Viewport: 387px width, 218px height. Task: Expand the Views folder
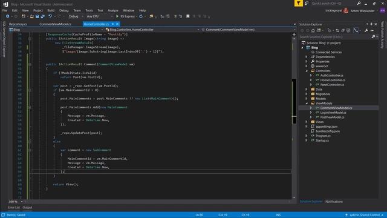point(307,122)
